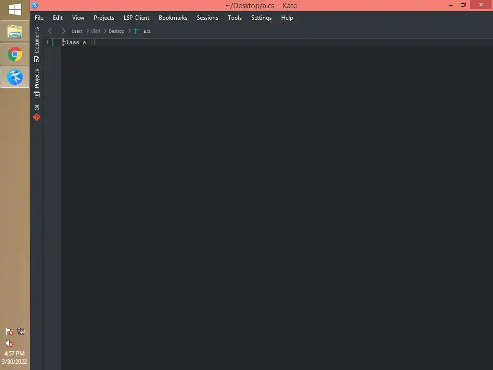Click the Kate logo in title bar
The height and width of the screenshot is (370, 493).
click(35, 5)
